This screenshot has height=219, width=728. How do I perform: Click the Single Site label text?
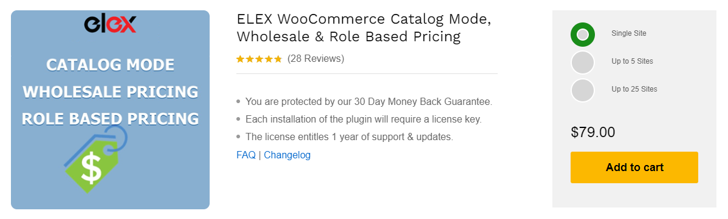628,33
